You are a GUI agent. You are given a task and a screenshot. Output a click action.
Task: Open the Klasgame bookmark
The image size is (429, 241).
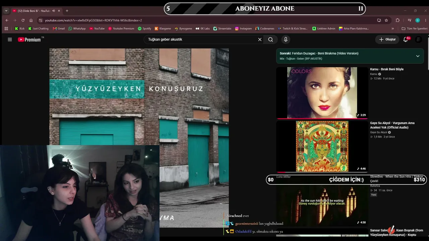coord(163,28)
